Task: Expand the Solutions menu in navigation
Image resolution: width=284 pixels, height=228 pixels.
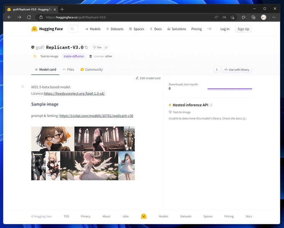Action: (x=177, y=29)
